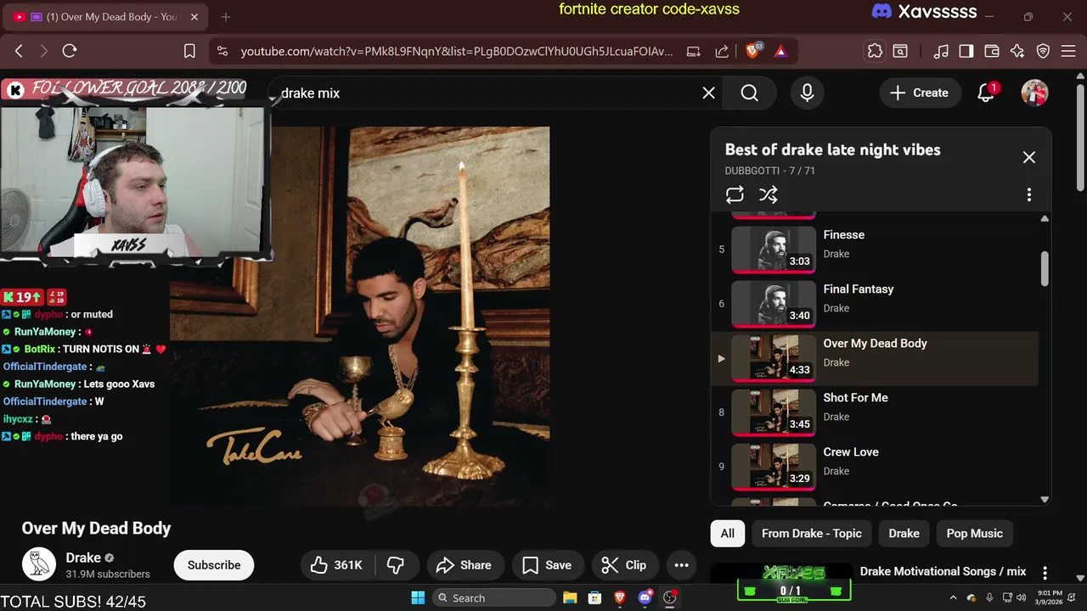Open Brave Shields lion icon
This screenshot has width=1087, height=611.
pos(752,51)
